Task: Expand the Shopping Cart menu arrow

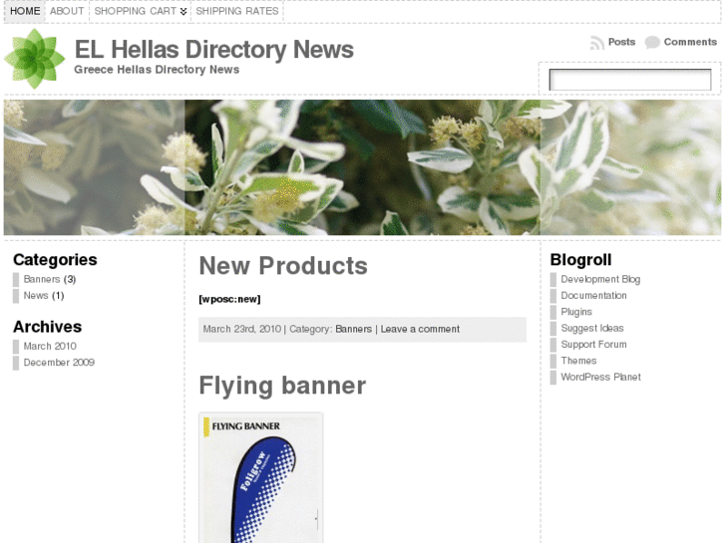Action: [x=183, y=12]
